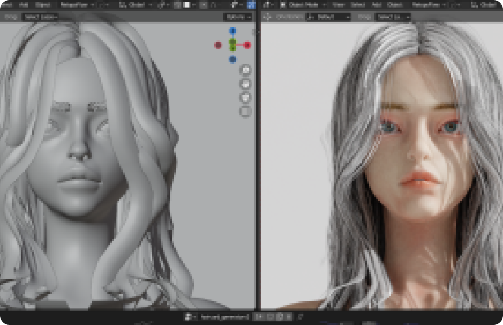This screenshot has width=503, height=325.
Task: Click the right red X axis gizmo ball
Action: pyautogui.click(x=247, y=45)
